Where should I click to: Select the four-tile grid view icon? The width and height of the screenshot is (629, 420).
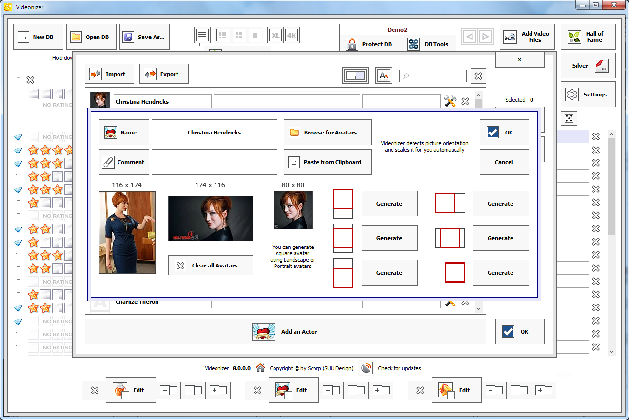tap(238, 35)
